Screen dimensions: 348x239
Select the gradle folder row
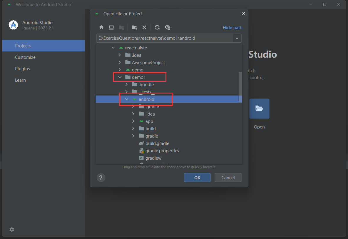pyautogui.click(x=169, y=136)
